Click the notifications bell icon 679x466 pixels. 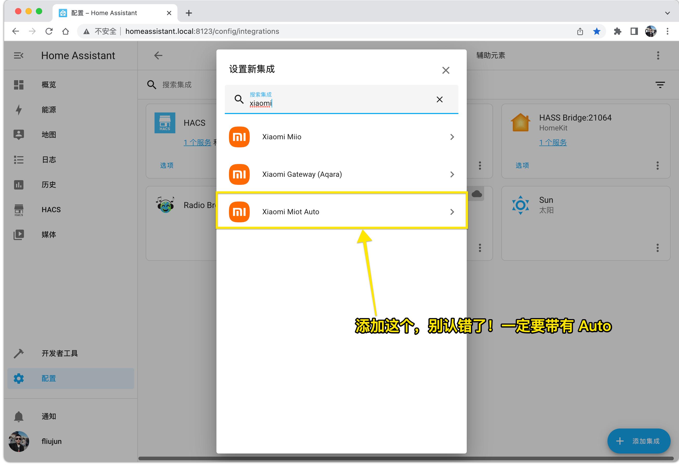19,416
